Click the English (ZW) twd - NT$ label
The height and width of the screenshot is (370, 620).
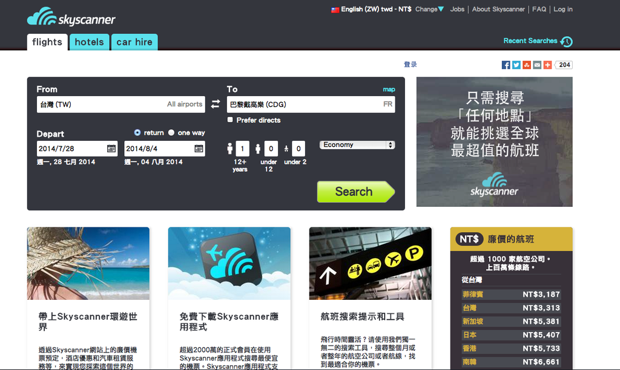(376, 9)
